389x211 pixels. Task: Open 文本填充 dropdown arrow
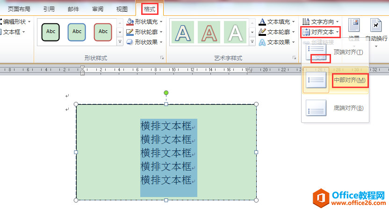tap(294, 22)
